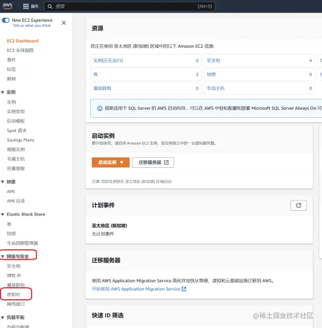
Task: Collapse the 网络与安全 section triangle
Action: click(3, 256)
